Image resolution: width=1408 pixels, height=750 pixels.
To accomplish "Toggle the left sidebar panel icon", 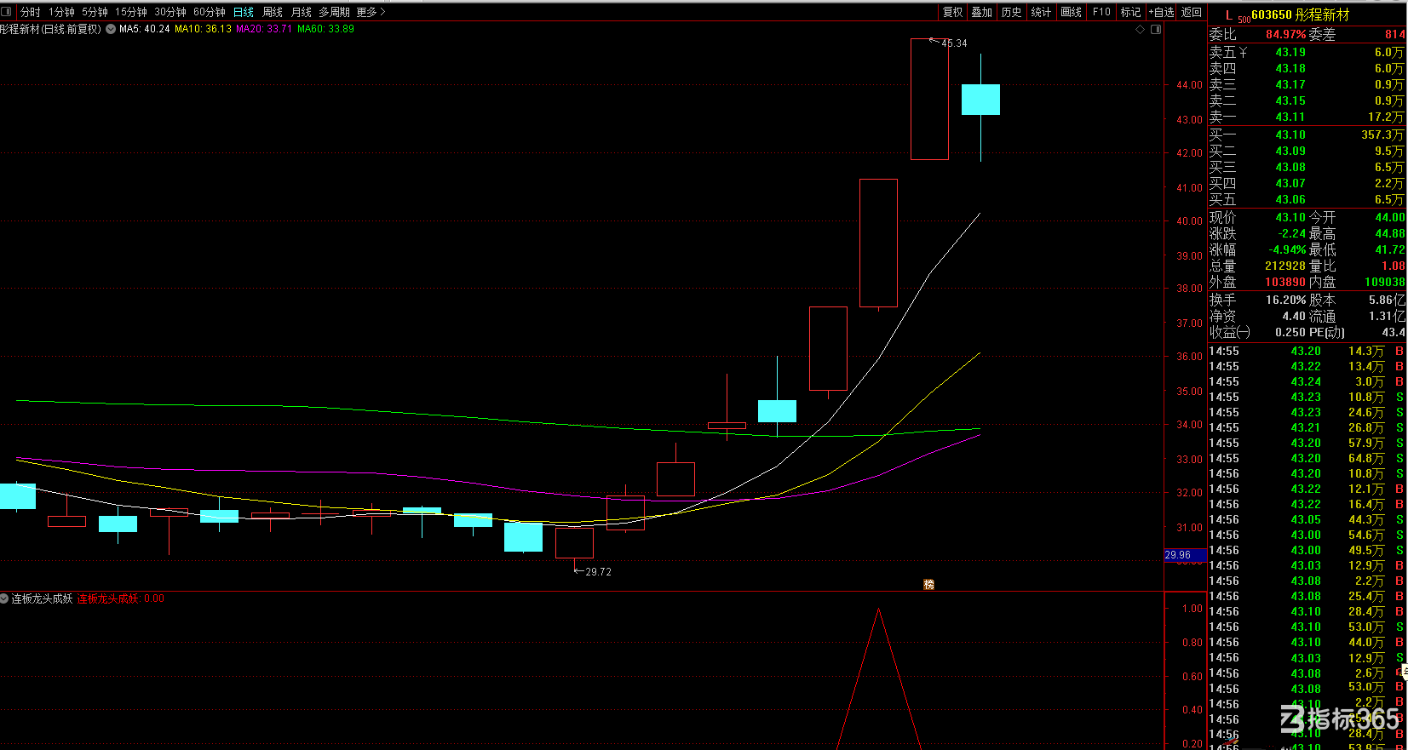I will point(7,12).
